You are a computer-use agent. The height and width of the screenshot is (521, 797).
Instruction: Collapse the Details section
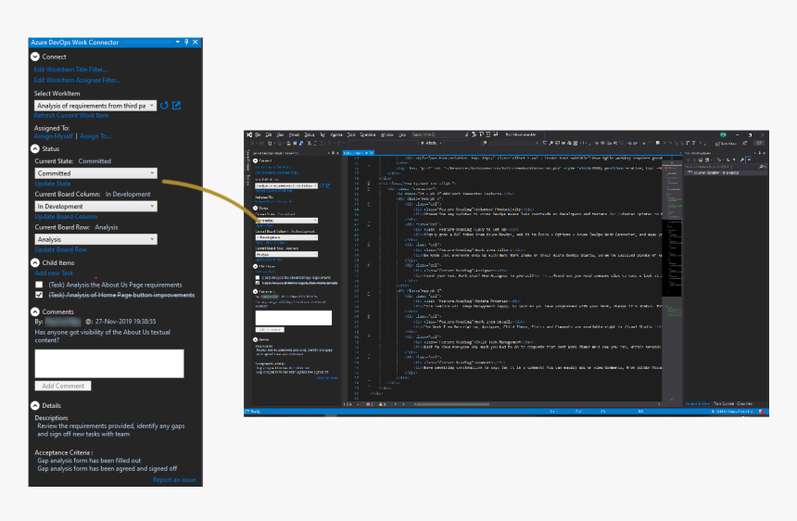click(35, 406)
